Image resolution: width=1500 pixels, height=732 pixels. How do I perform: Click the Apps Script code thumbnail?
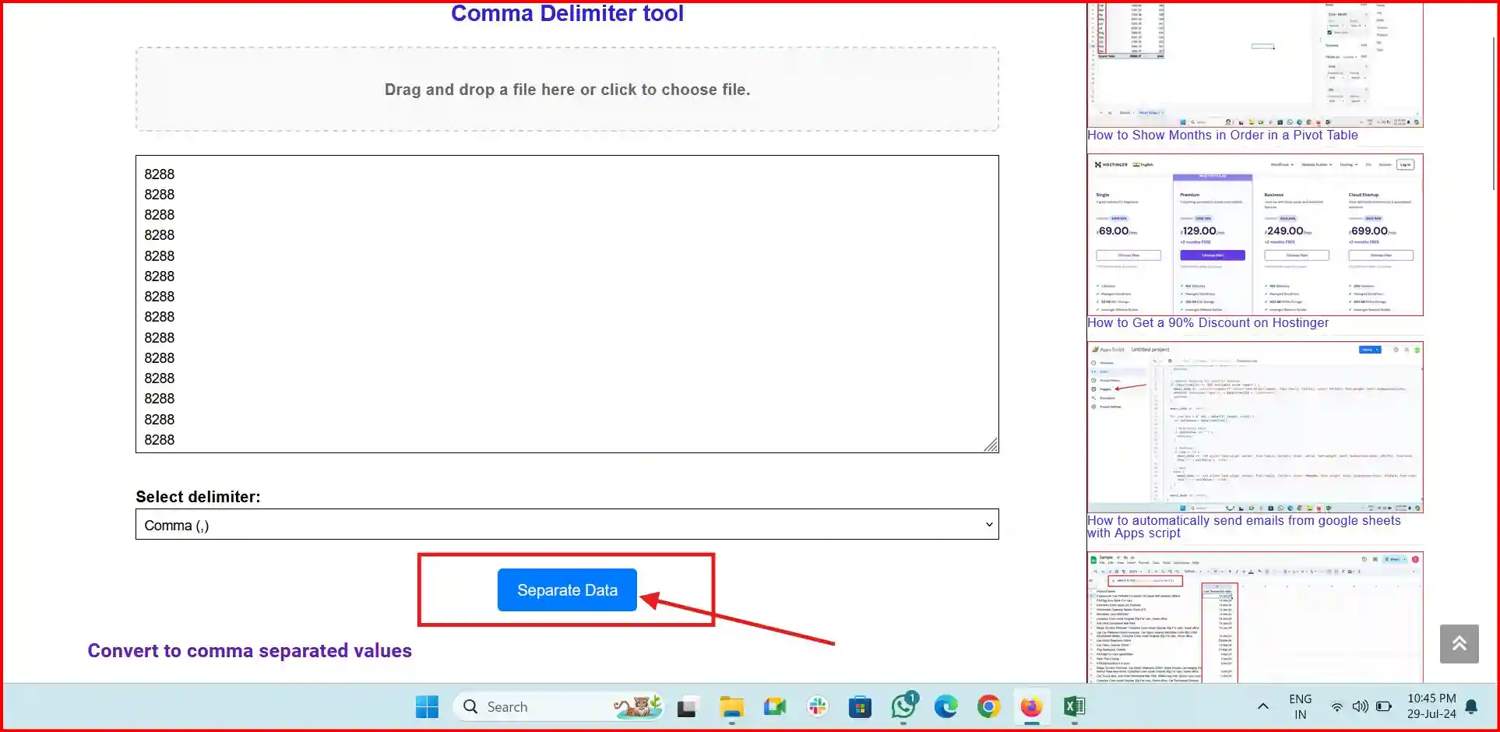[1255, 427]
